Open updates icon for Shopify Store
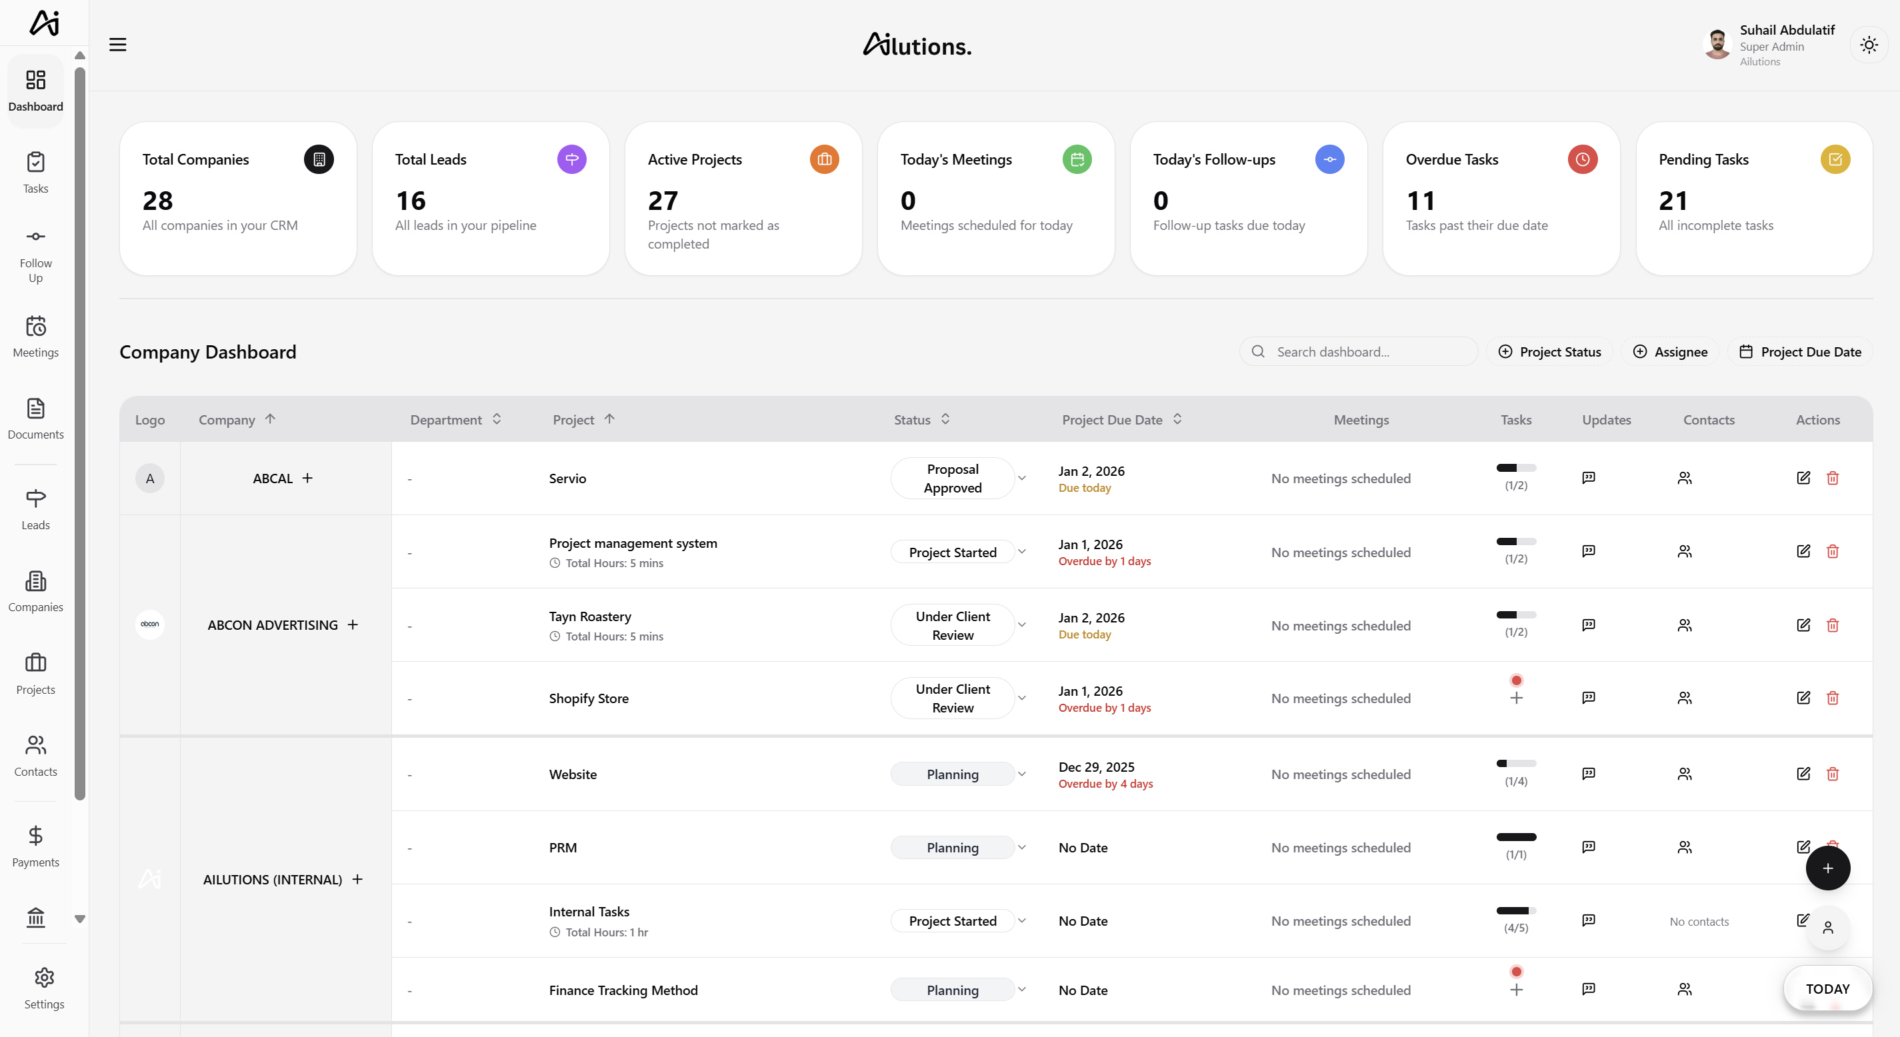 (1589, 698)
